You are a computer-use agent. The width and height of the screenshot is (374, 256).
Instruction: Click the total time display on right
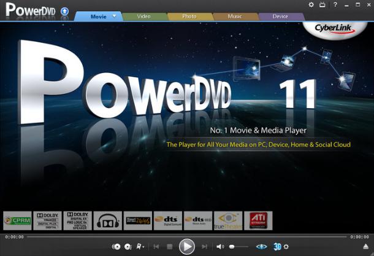point(359,237)
